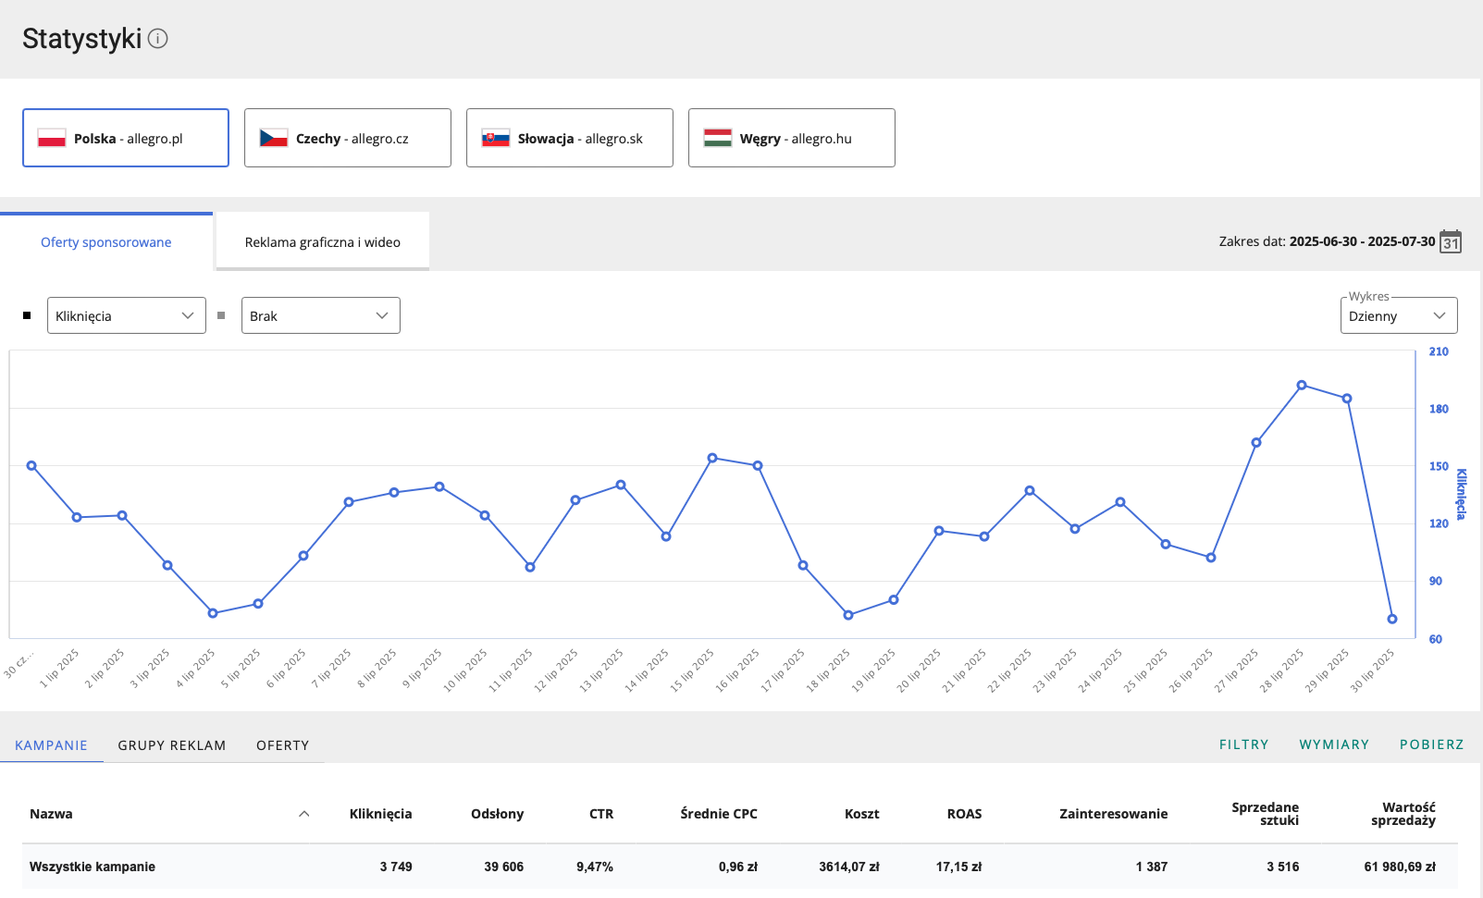Viewport: 1483px width, 898px height.
Task: Open the WYMIARY options
Action: 1333,744
